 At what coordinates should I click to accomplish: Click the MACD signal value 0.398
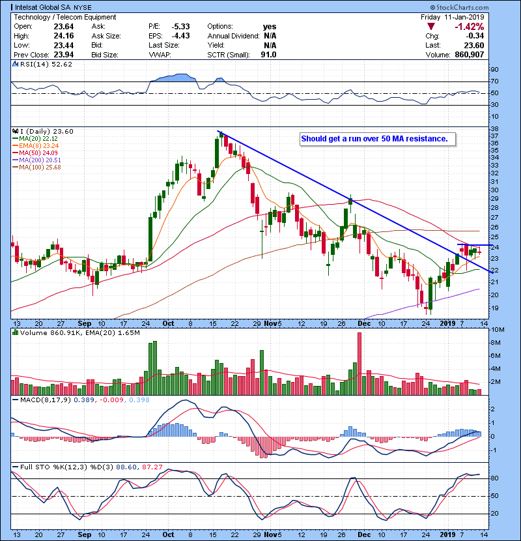pyautogui.click(x=139, y=400)
